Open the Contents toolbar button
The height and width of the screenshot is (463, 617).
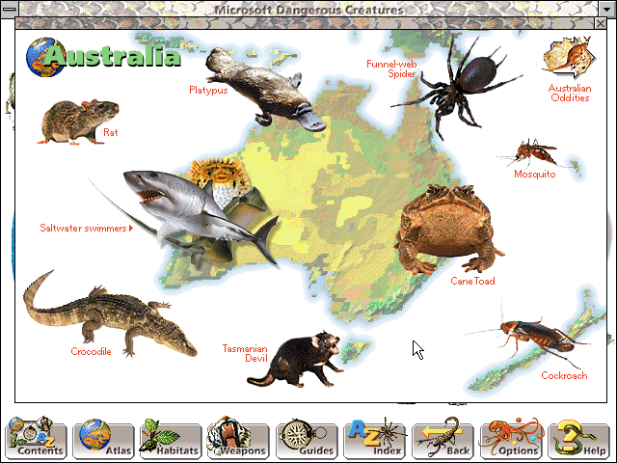point(37,438)
